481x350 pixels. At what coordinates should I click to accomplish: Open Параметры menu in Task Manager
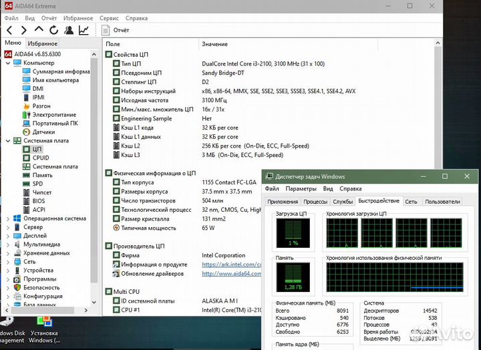click(301, 188)
